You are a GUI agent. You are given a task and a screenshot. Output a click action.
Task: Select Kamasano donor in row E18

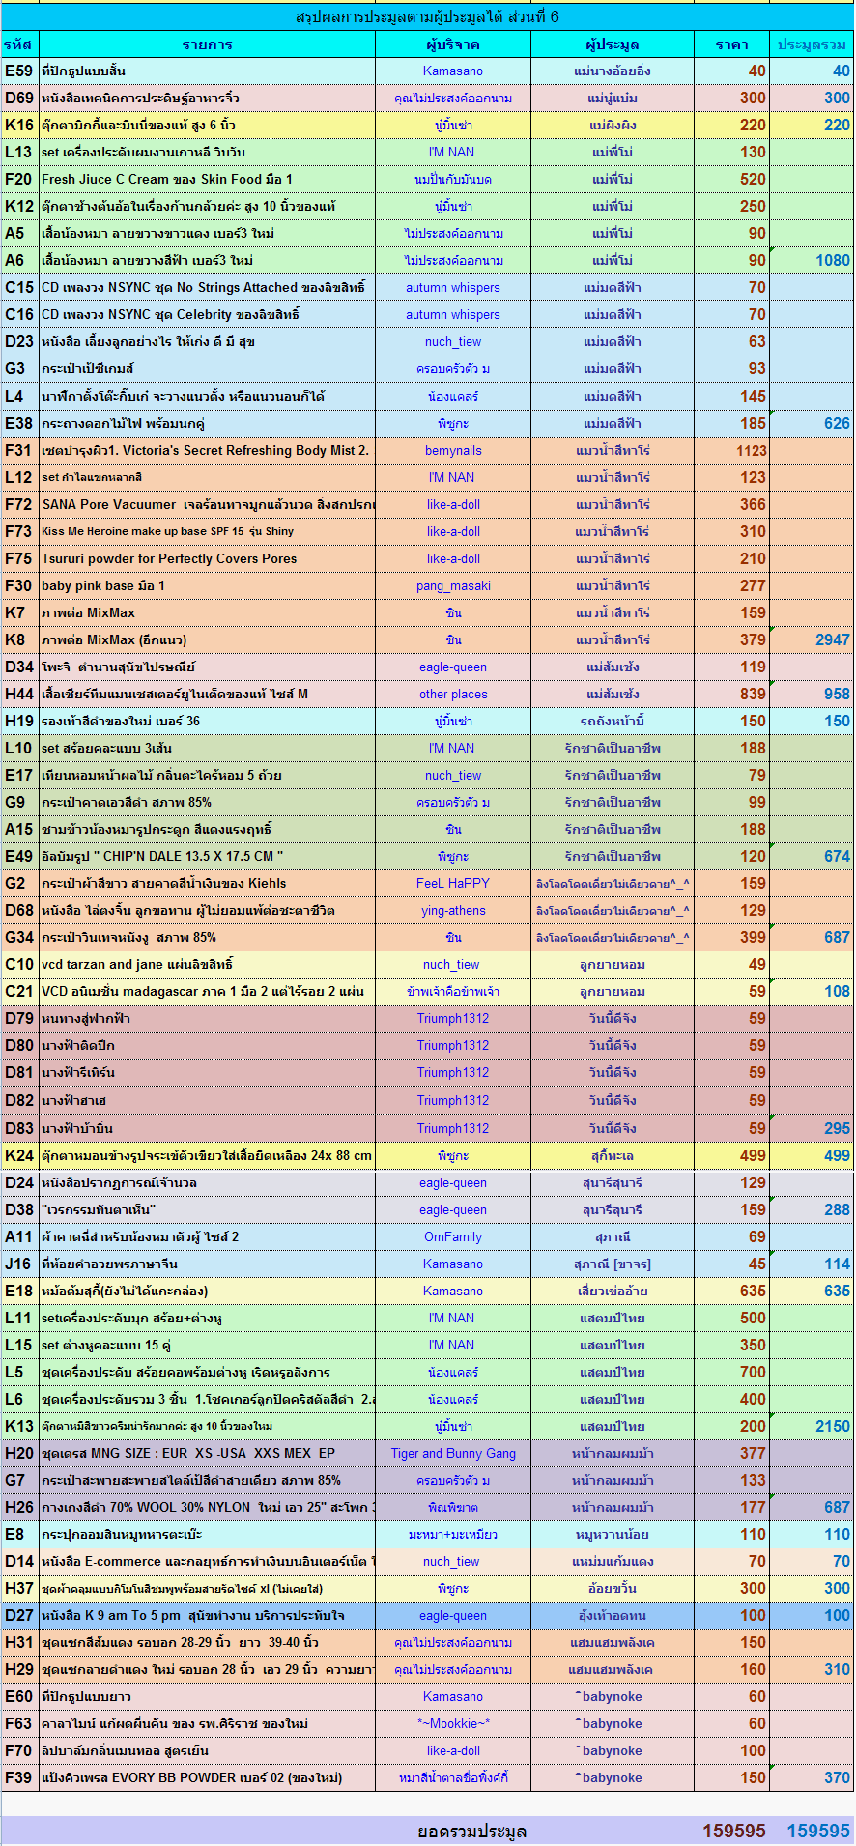pyautogui.click(x=453, y=1291)
